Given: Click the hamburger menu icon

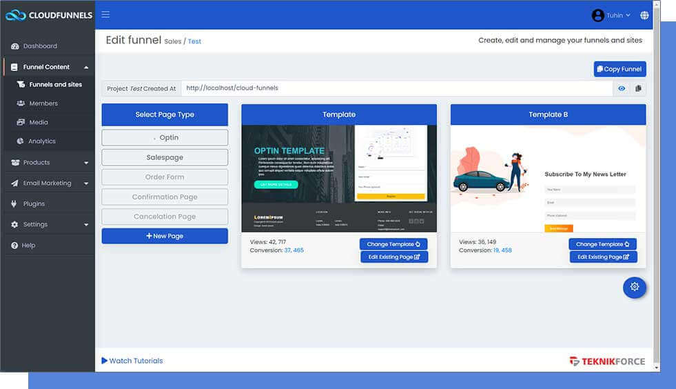Looking at the screenshot, I should click(105, 14).
